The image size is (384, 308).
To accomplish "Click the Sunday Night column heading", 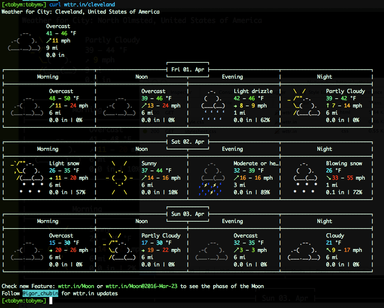I will point(324,221).
